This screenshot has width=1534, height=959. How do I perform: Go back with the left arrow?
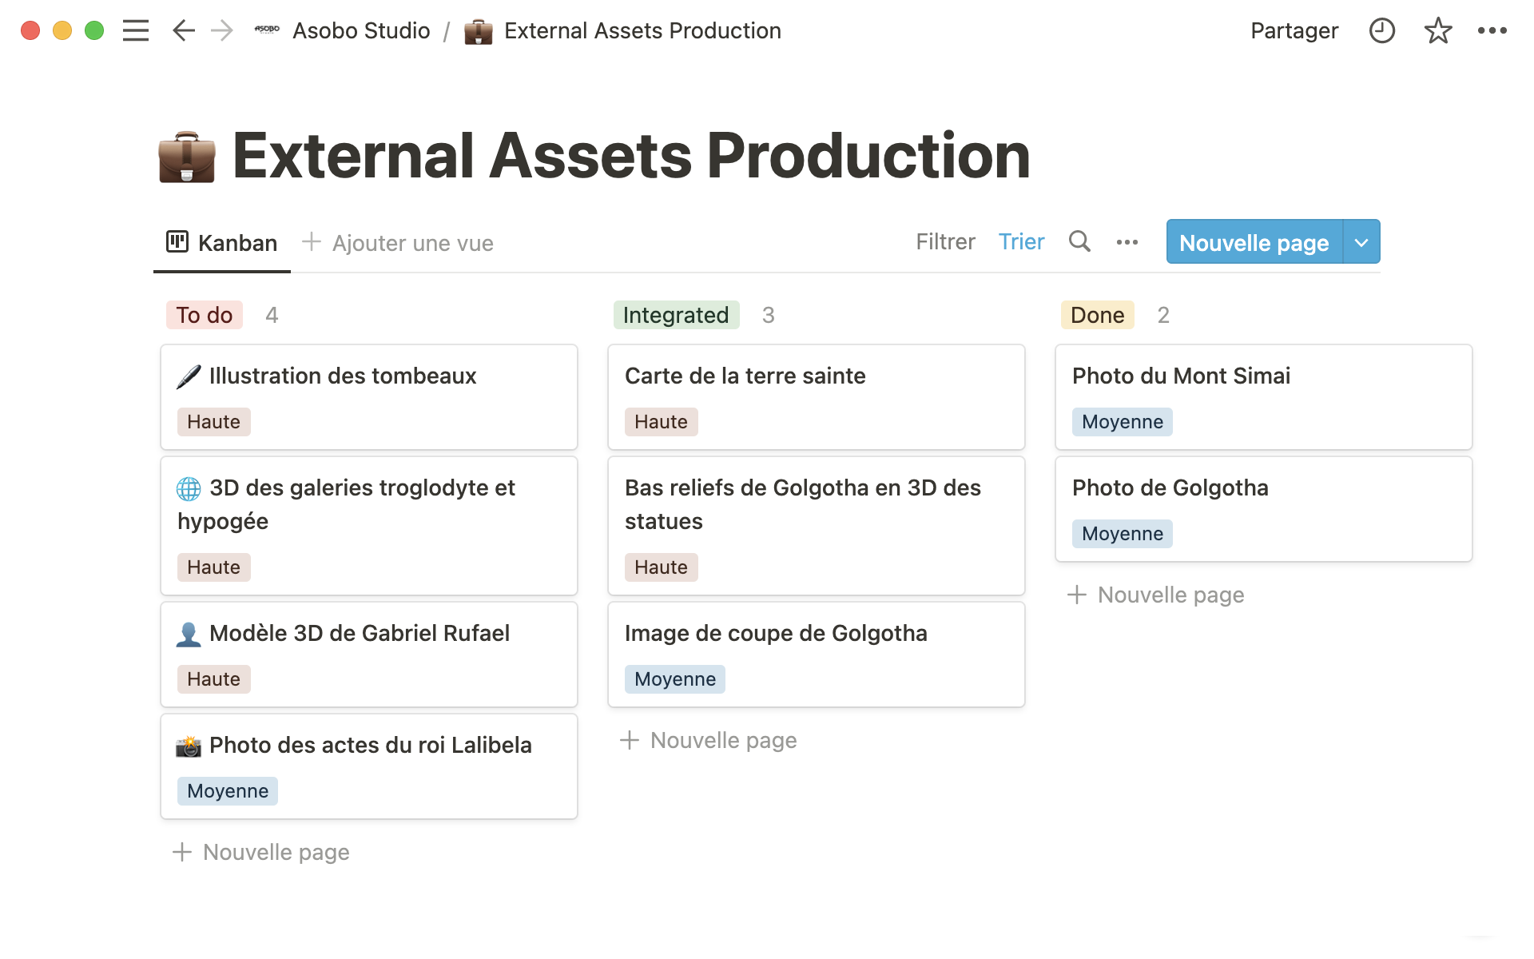pos(184,30)
